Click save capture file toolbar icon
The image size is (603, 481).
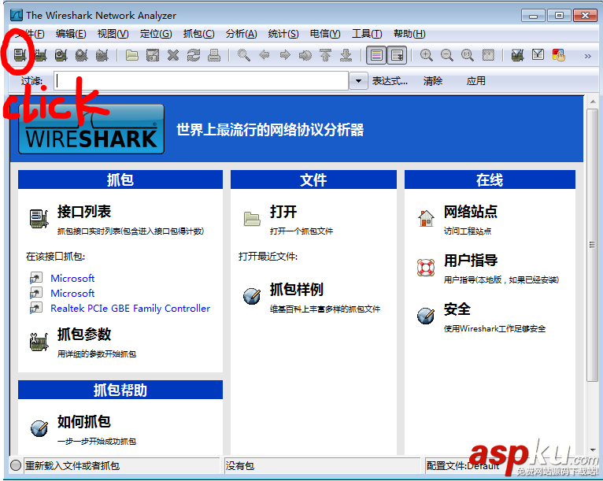coord(153,55)
